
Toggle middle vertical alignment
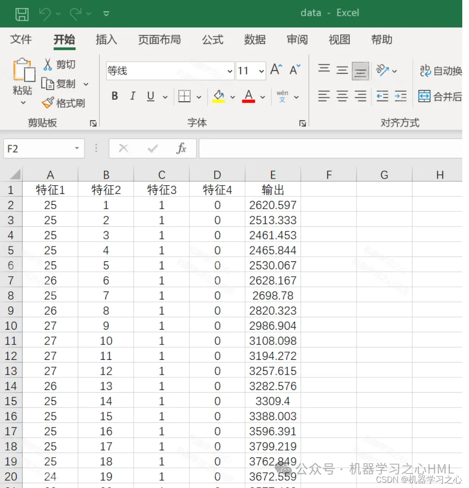pyautogui.click(x=342, y=71)
